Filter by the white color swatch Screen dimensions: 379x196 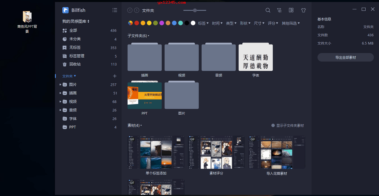(x=193, y=23)
